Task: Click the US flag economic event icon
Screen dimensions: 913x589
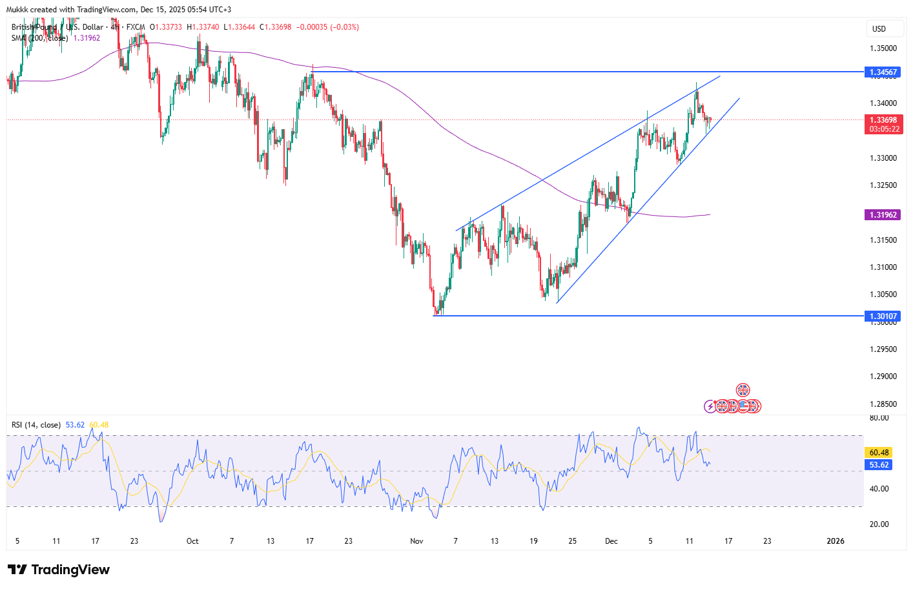Action: pyautogui.click(x=743, y=406)
